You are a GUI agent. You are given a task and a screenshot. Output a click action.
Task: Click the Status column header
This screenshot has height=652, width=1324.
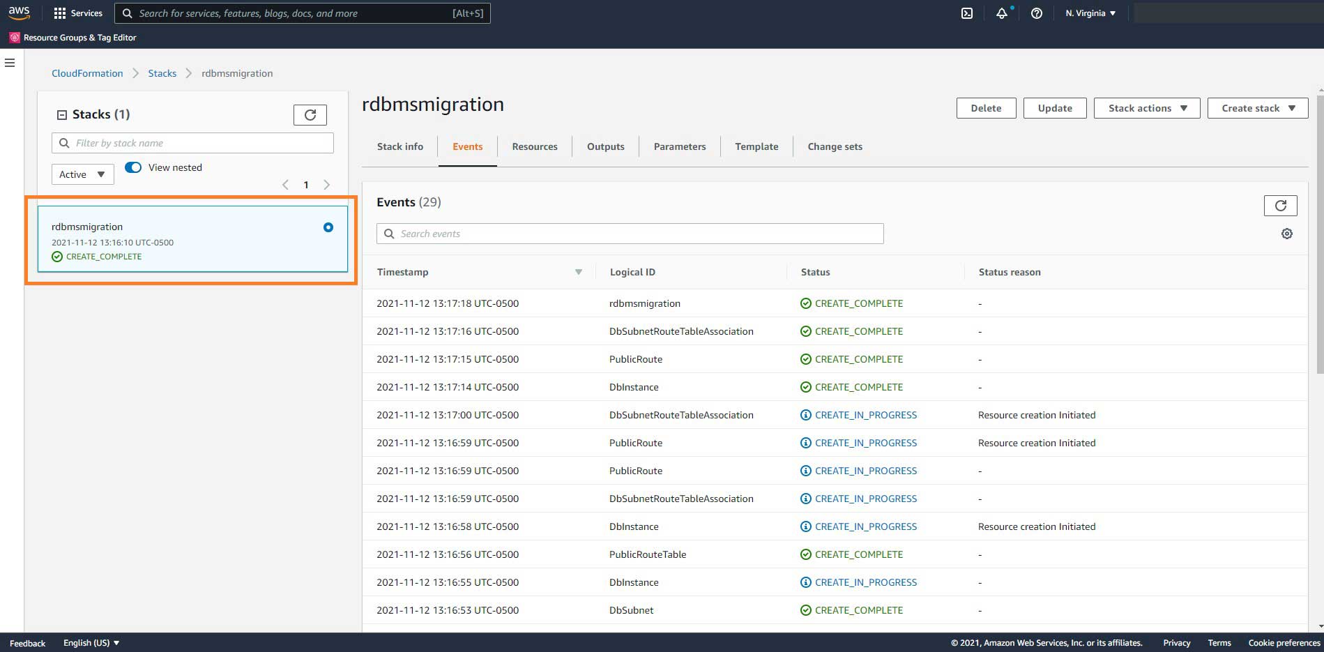point(815,272)
